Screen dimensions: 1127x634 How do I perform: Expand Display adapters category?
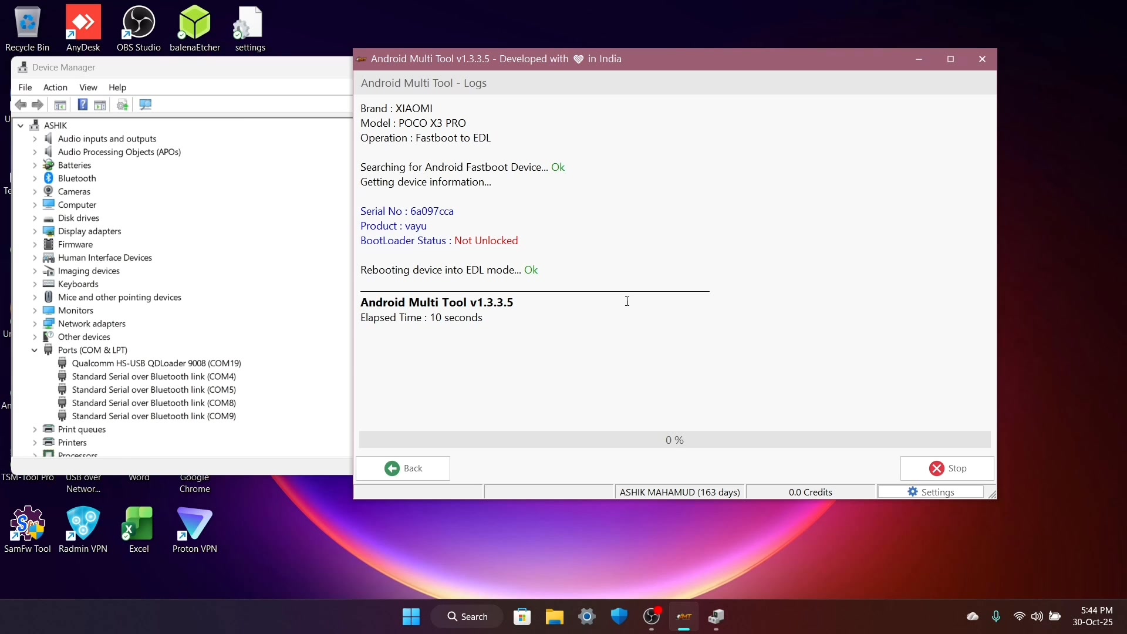pyautogui.click(x=35, y=231)
